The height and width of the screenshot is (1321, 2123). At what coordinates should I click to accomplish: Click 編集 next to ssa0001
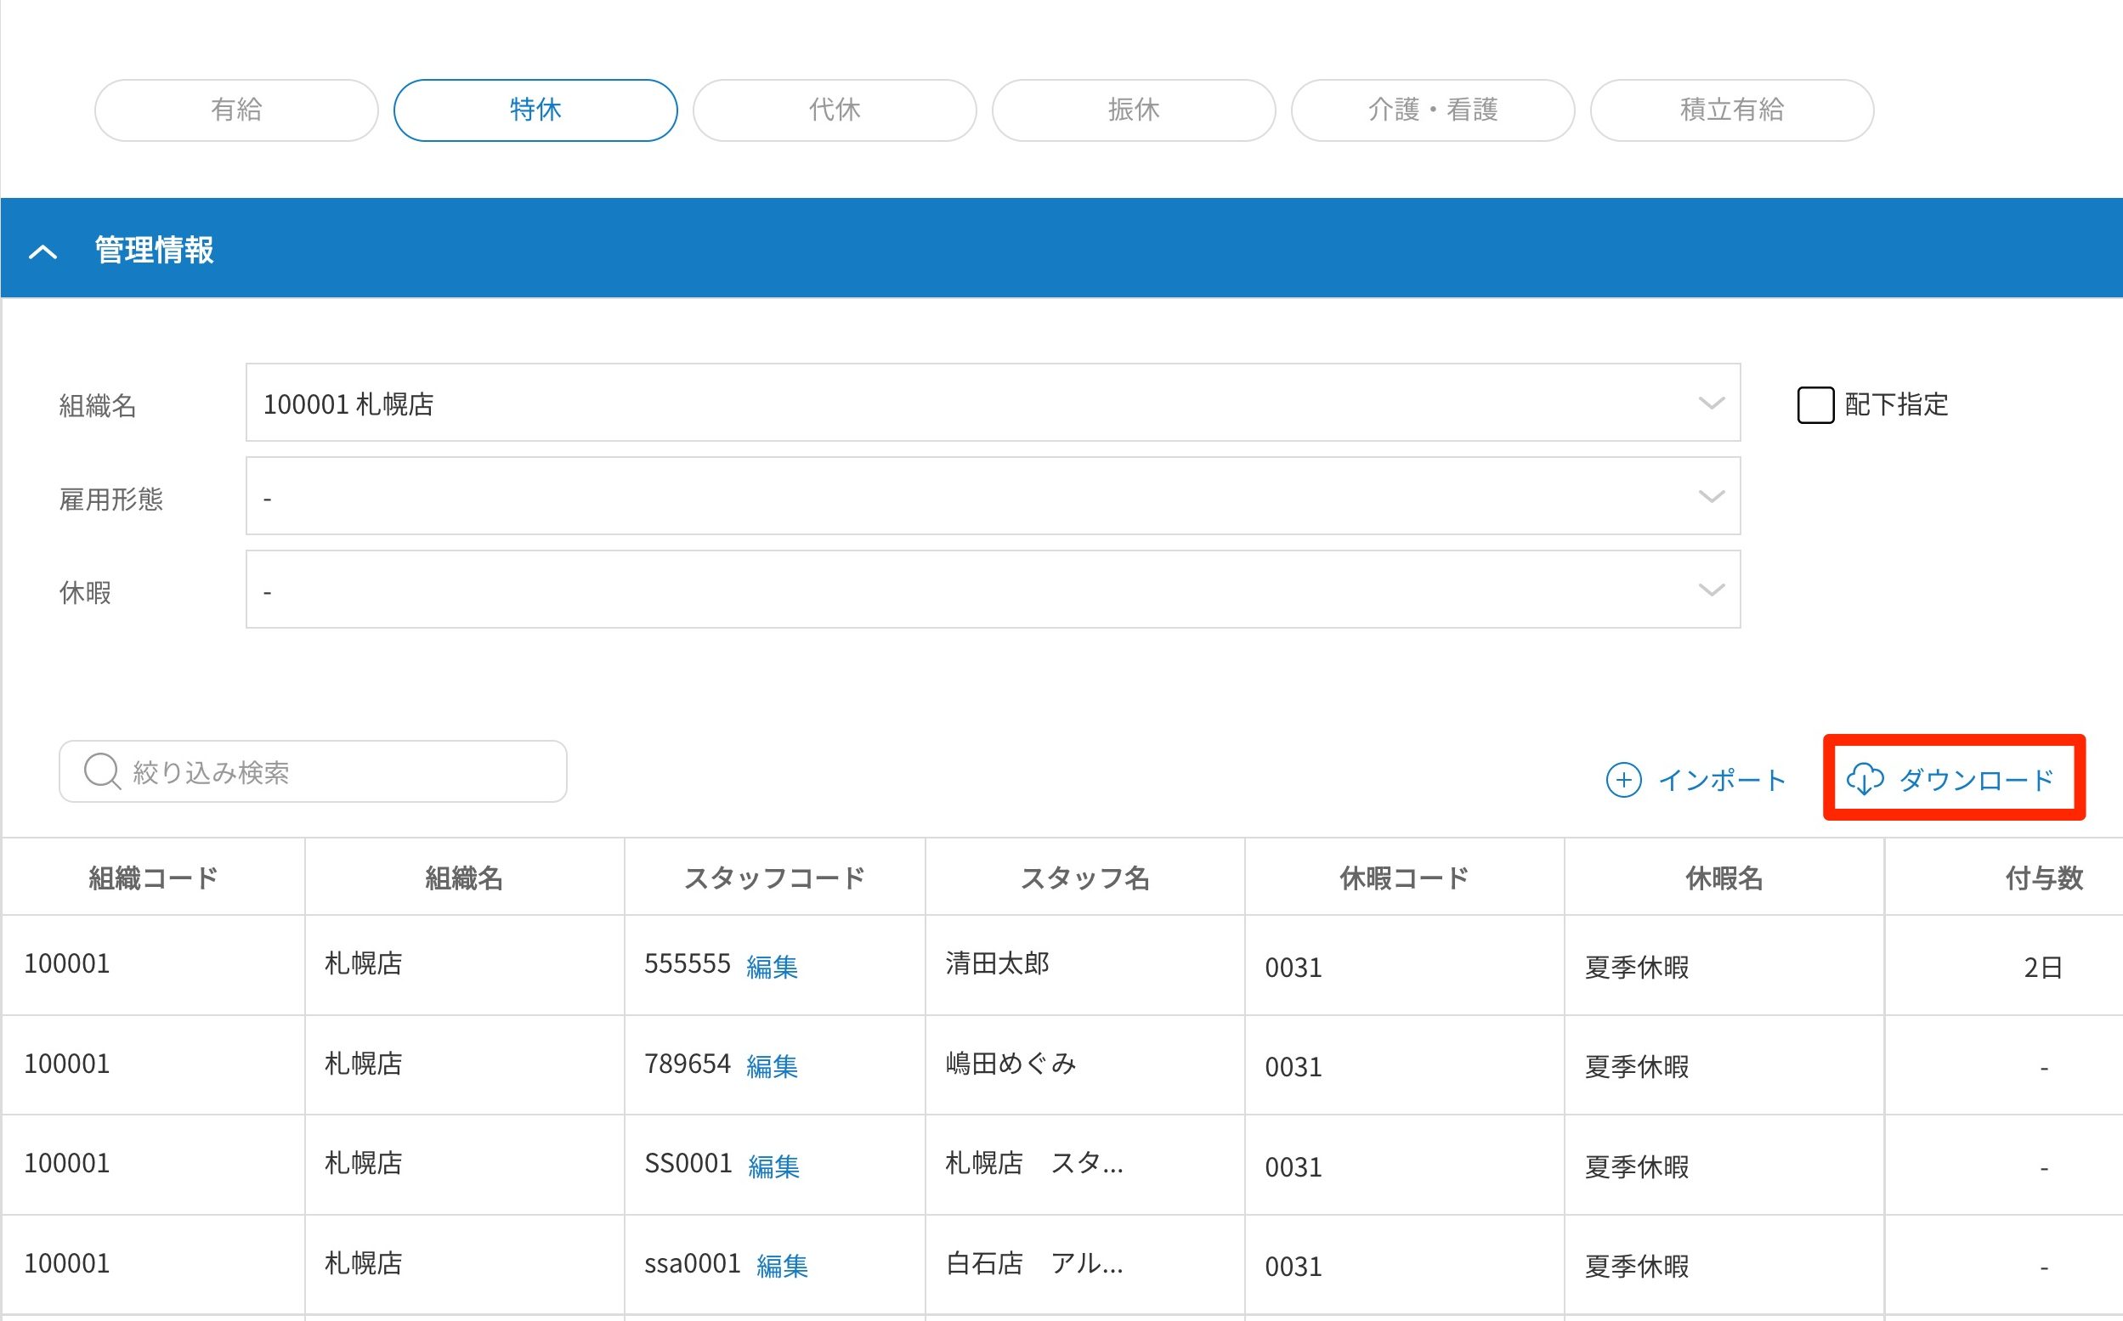point(781,1265)
